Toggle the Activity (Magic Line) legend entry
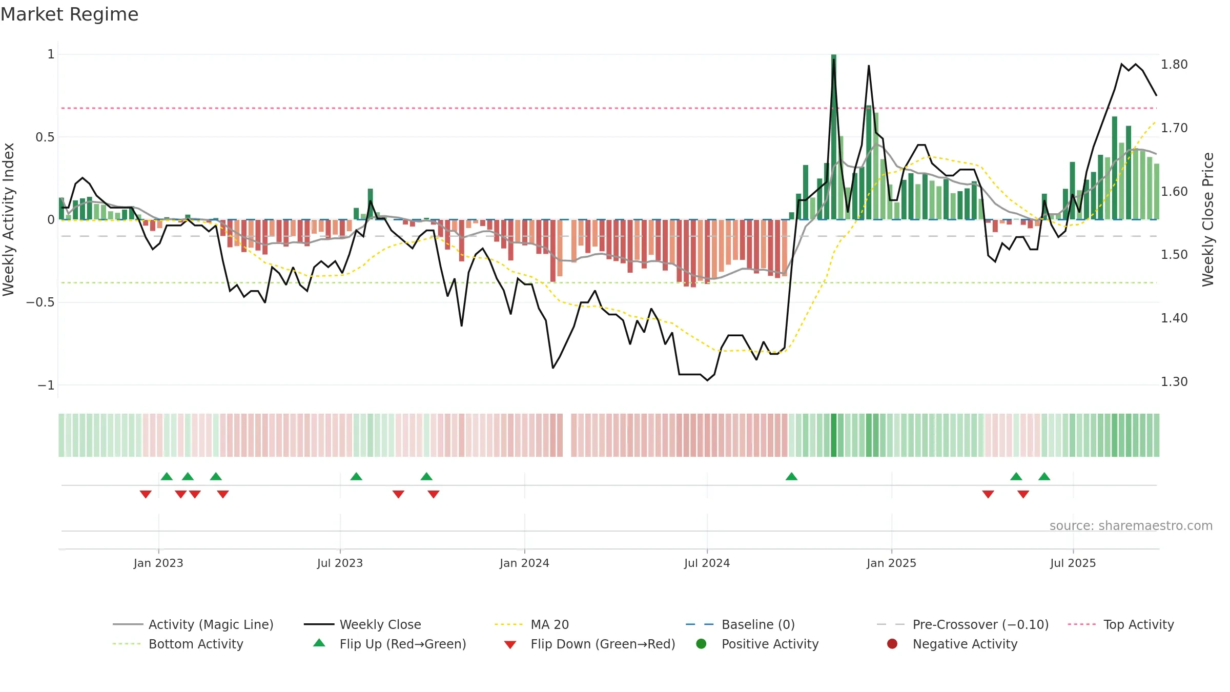Viewport: 1230px width, 692px height. click(193, 624)
